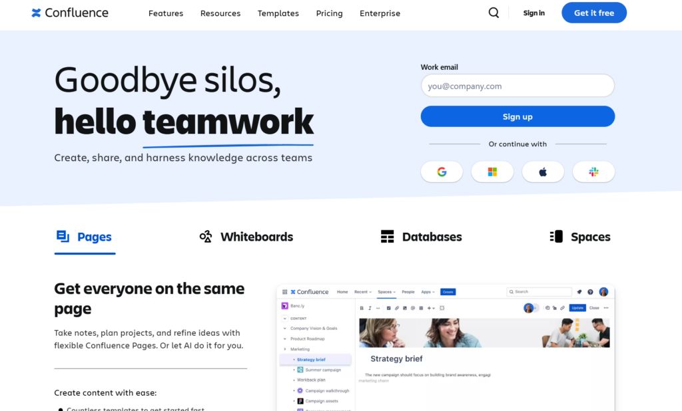682x411 pixels.
Task: Collapse the CONTENT section chevron
Action: click(285, 319)
